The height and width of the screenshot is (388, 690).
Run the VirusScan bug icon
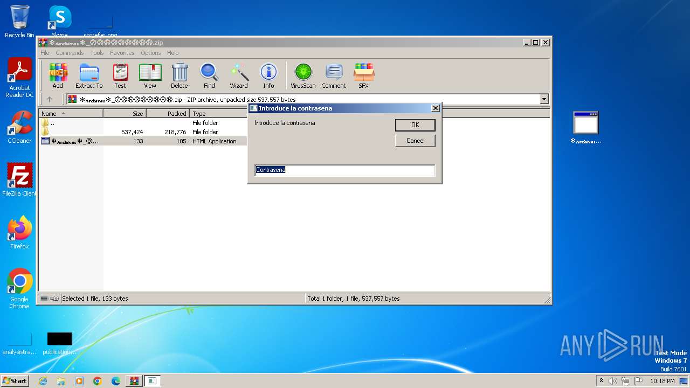coord(303,75)
